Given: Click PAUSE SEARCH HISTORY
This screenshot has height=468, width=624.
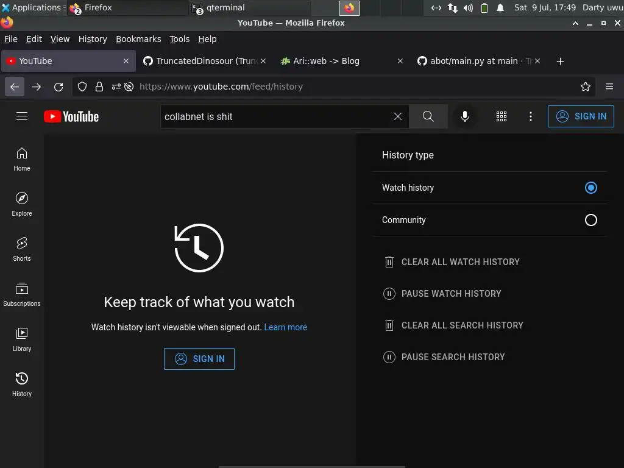Looking at the screenshot, I should pyautogui.click(x=444, y=357).
